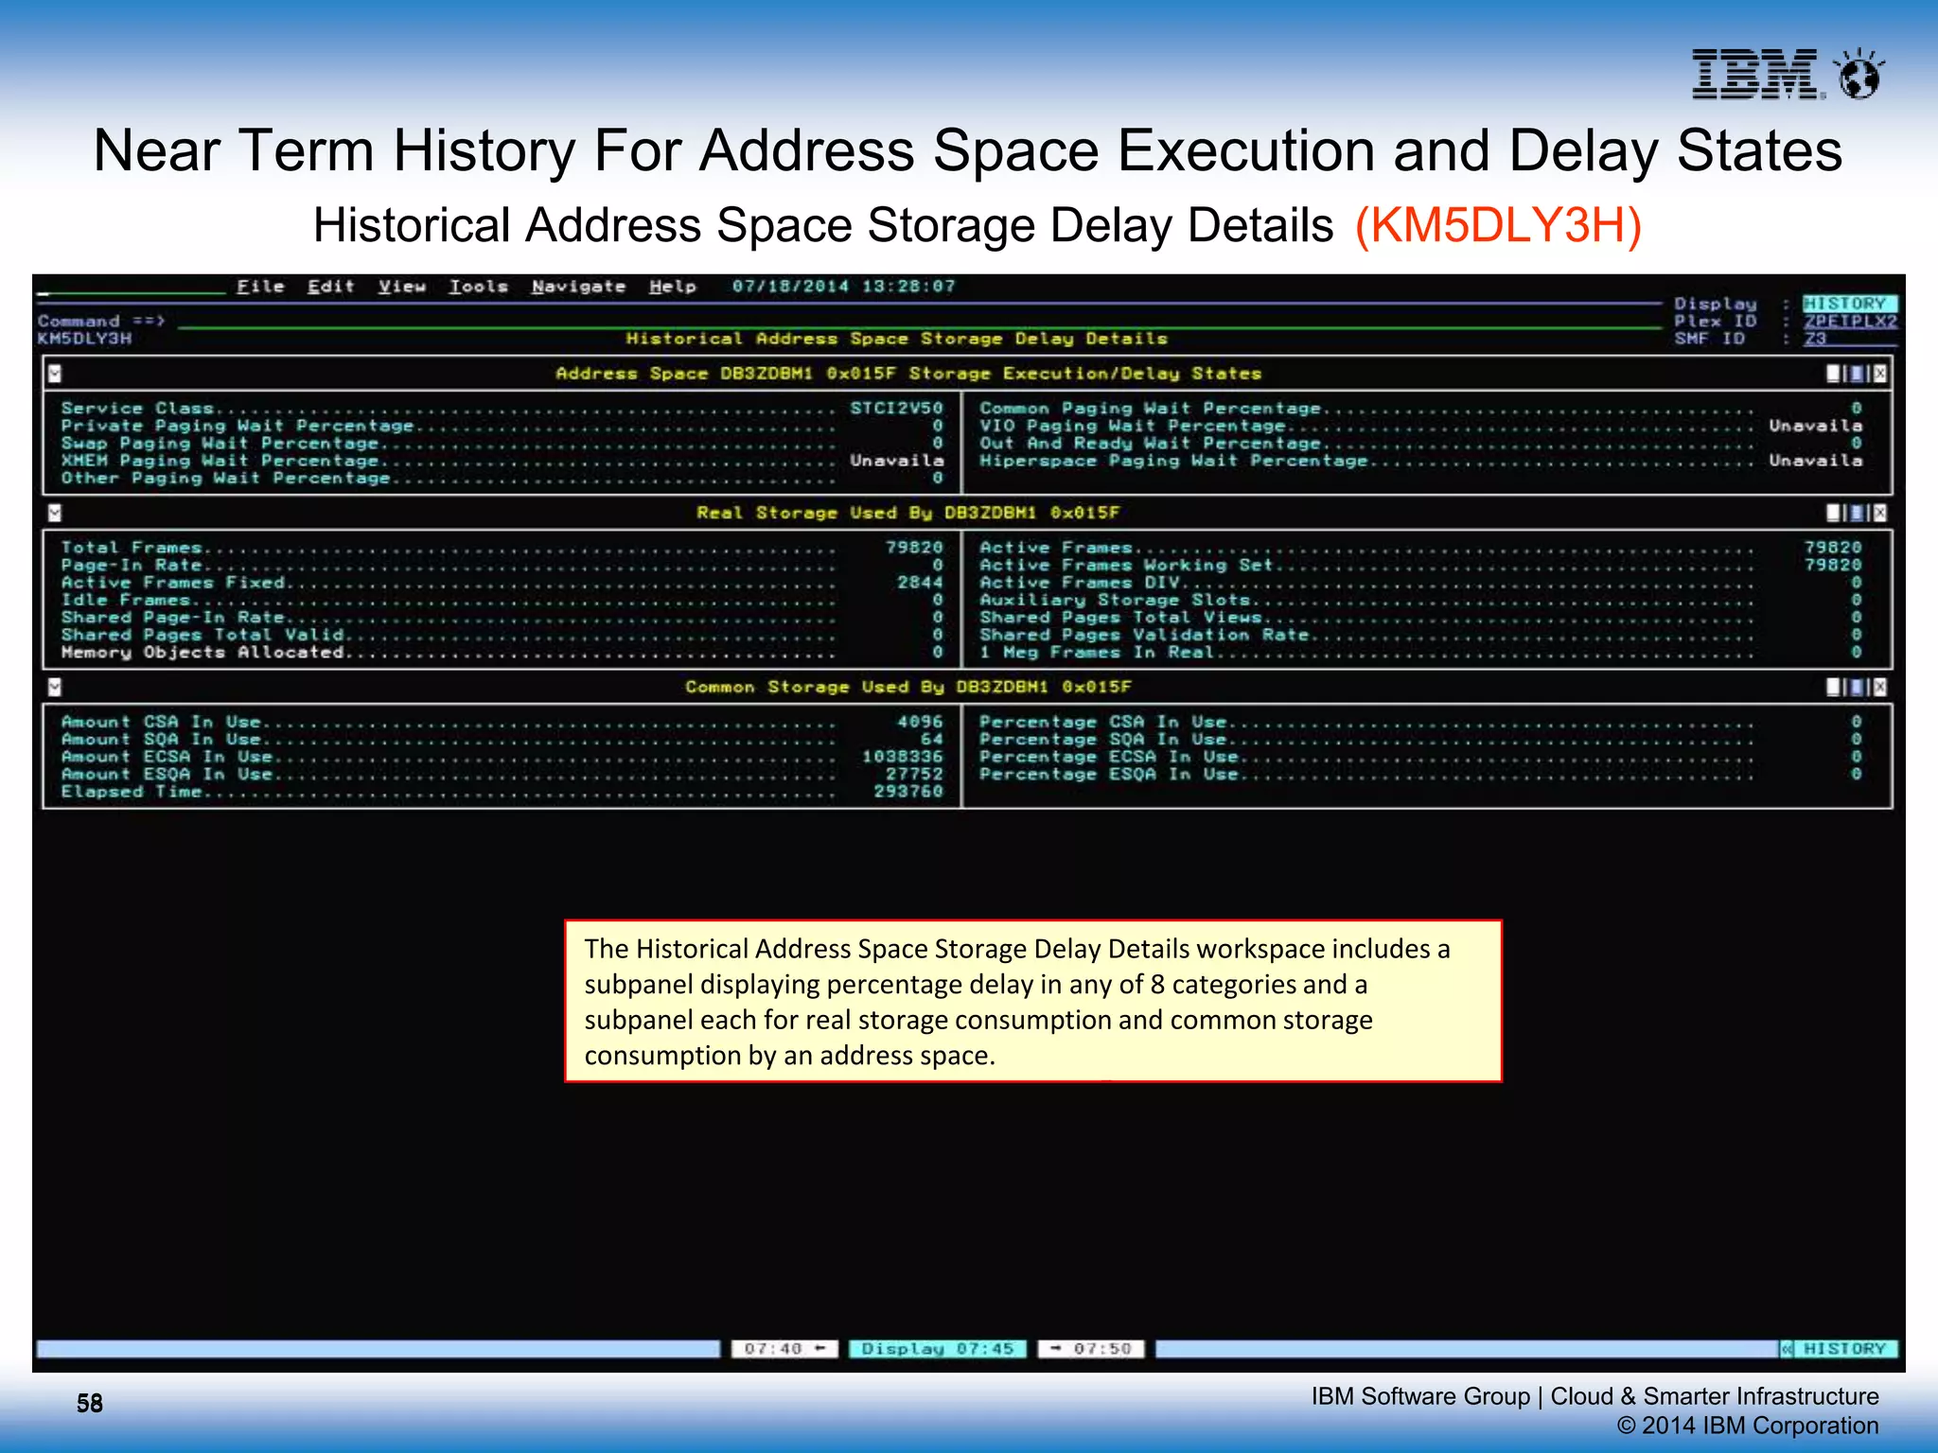The width and height of the screenshot is (1938, 1453).
Task: Click the IBM logo on the slide
Action: pyautogui.click(x=1756, y=74)
